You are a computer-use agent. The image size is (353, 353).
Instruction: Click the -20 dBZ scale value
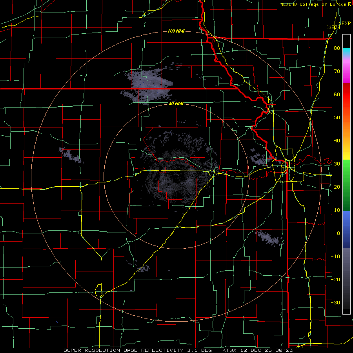(335, 279)
